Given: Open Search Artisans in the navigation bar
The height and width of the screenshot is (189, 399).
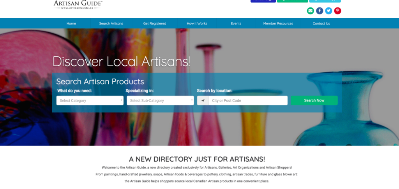Looking at the screenshot, I should point(111,23).
